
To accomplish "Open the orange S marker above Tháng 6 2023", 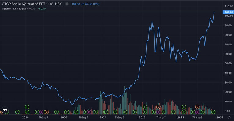I will 197,107.
